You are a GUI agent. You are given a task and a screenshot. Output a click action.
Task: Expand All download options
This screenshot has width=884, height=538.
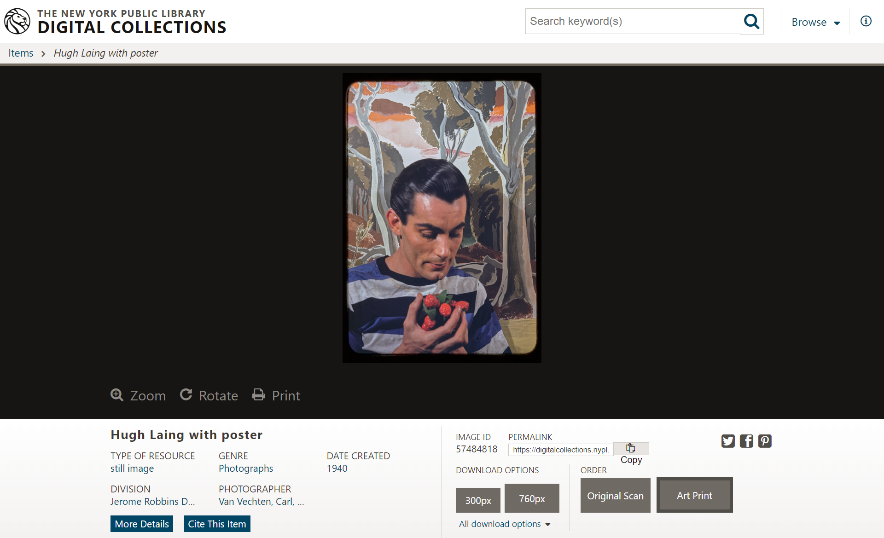pyautogui.click(x=505, y=524)
